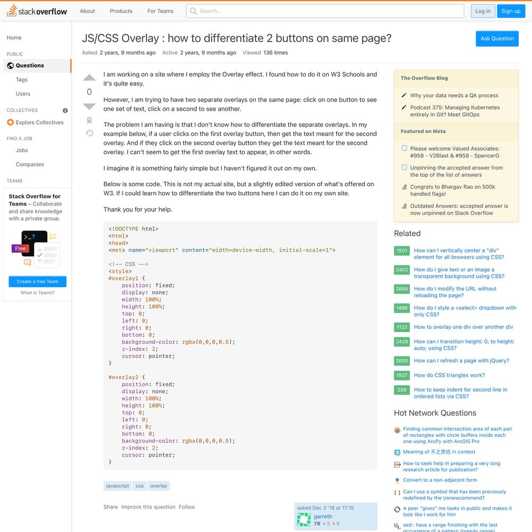Click the meta icon beside Unpinning accepted answer
Screen dimensions: 532x532
pos(404,167)
